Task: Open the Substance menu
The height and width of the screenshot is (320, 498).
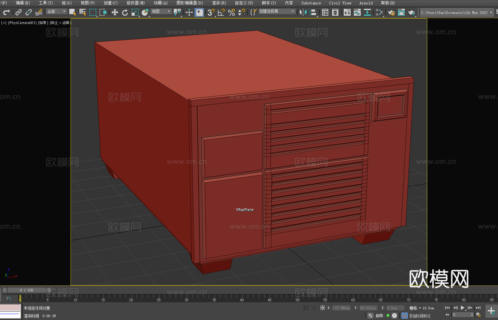Action: pyautogui.click(x=311, y=3)
